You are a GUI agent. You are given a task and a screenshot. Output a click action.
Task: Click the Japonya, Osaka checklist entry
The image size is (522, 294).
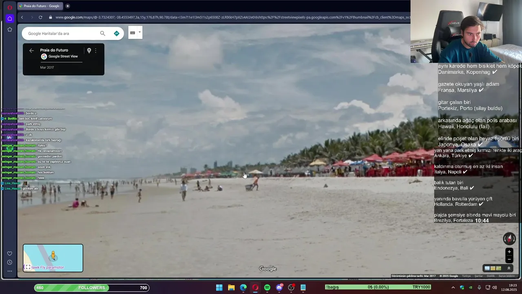[x=461, y=145]
